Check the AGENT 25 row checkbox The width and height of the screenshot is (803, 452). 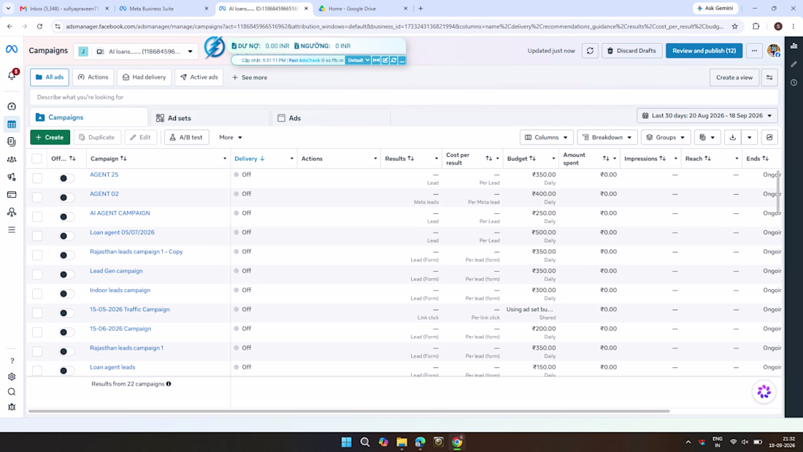(37, 178)
